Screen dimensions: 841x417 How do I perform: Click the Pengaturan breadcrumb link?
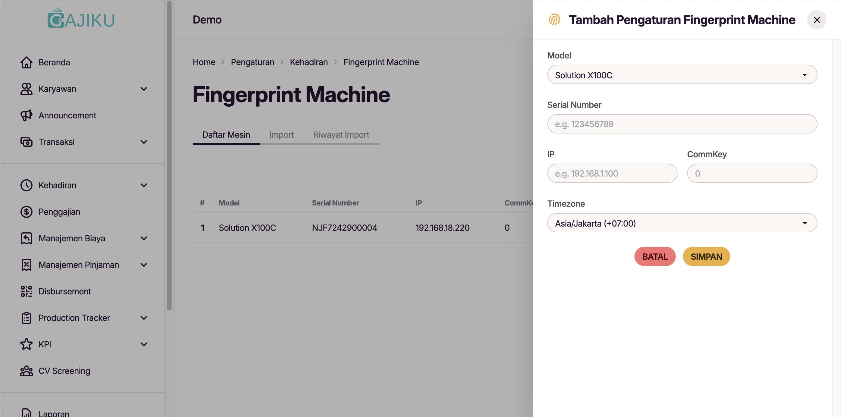coord(252,62)
